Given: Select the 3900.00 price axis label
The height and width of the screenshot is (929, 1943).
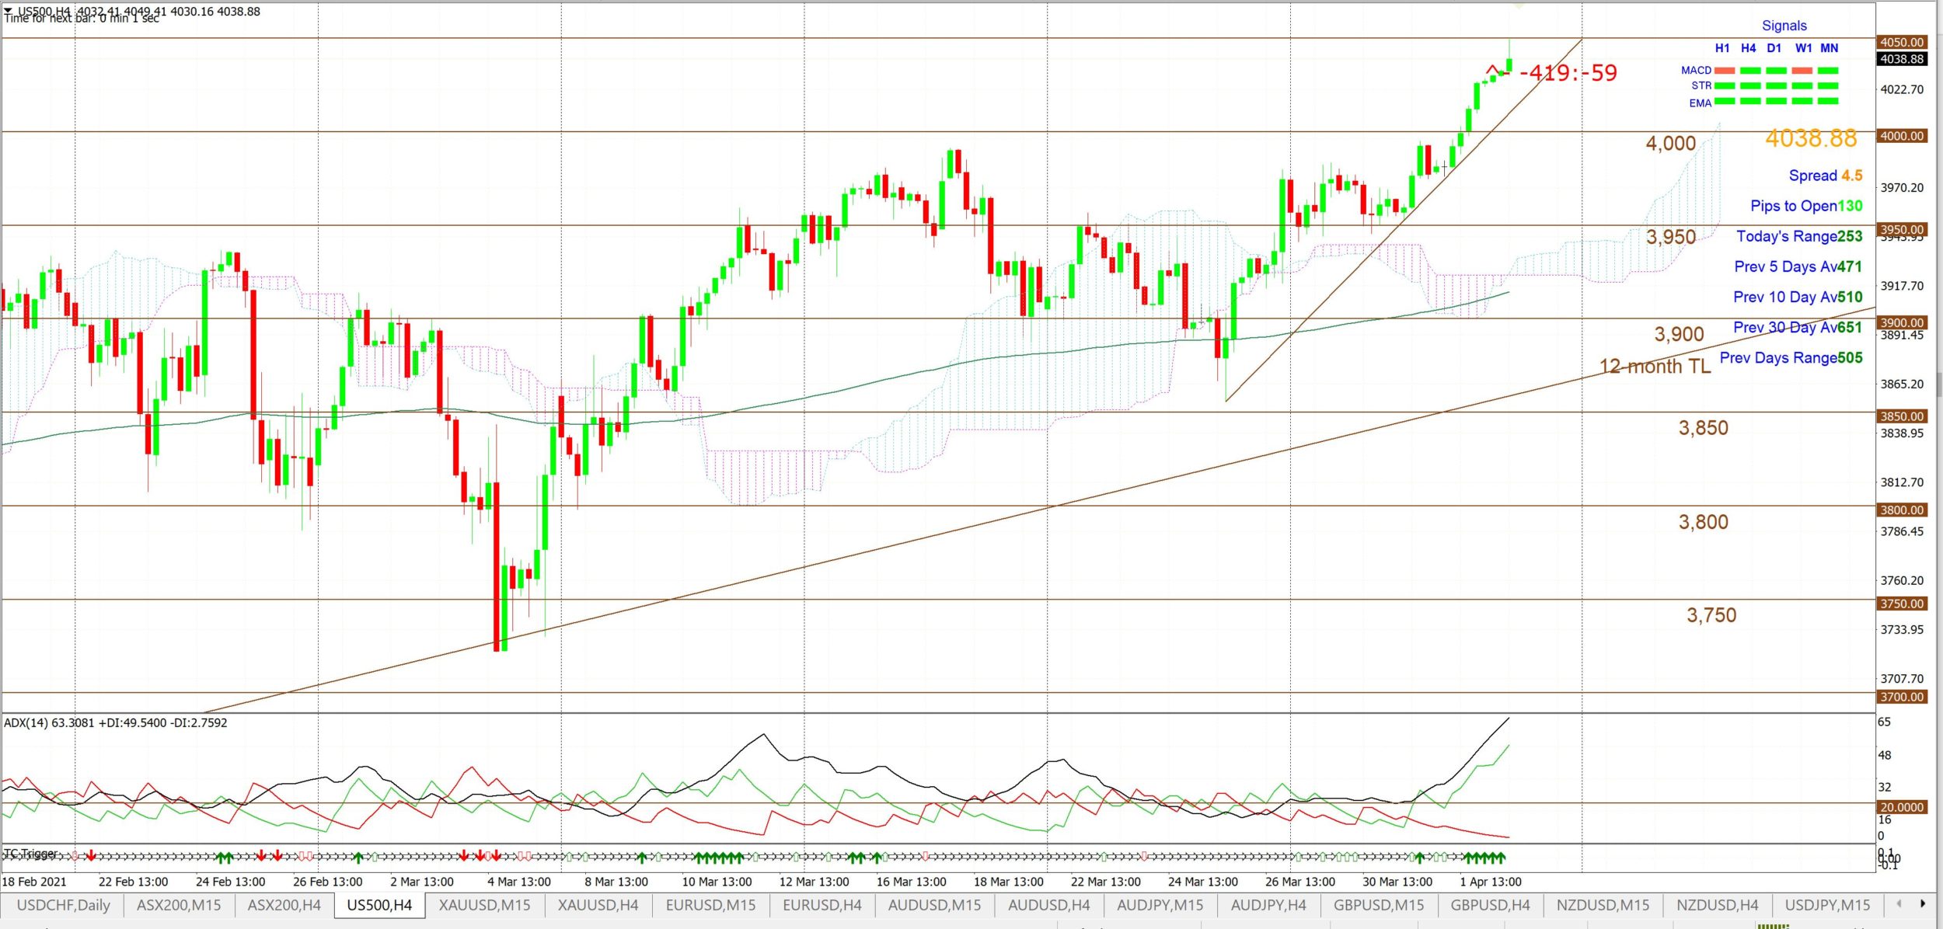Looking at the screenshot, I should point(1901,322).
